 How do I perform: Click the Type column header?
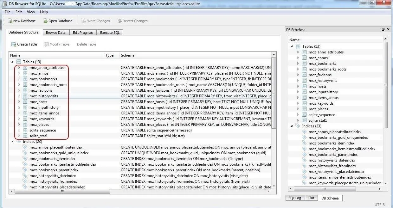point(112,55)
